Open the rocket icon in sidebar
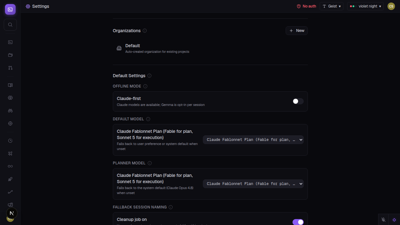 click(10, 179)
